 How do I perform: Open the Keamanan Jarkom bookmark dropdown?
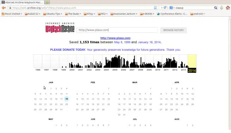coord(124,14)
